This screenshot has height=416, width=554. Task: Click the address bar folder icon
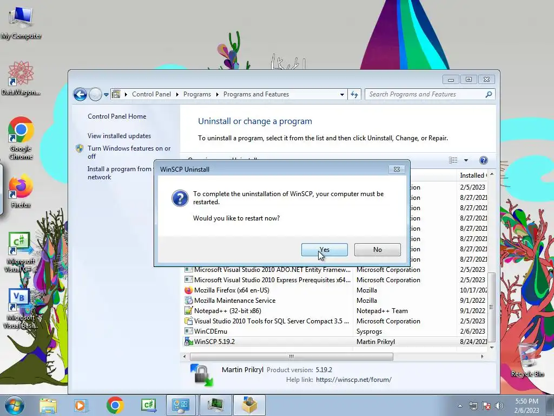pos(116,94)
